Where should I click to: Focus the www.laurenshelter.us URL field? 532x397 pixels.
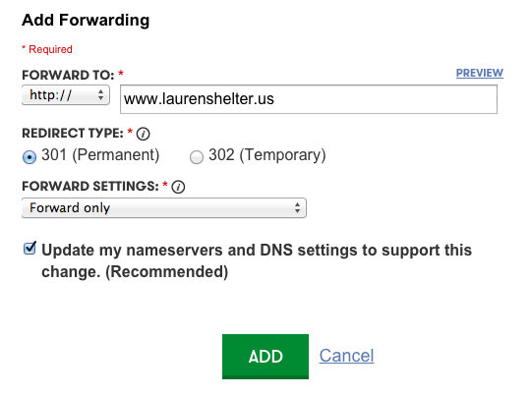309,99
